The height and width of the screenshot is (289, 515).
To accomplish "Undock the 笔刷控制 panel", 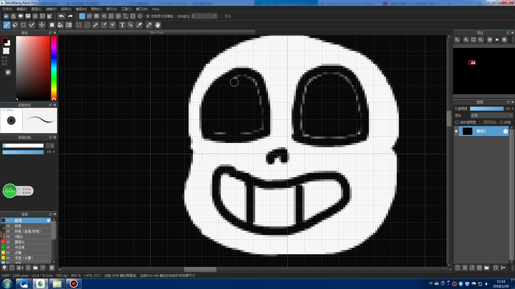I will [x=50, y=137].
